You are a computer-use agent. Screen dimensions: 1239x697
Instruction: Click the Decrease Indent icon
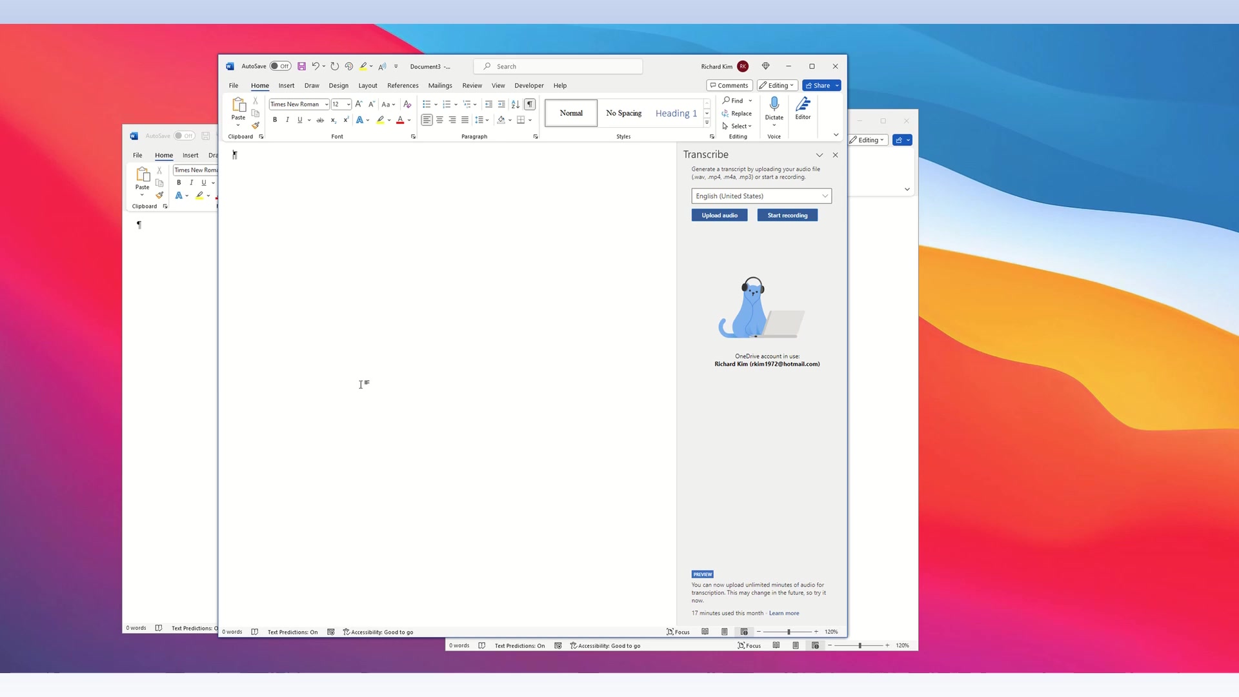click(489, 104)
